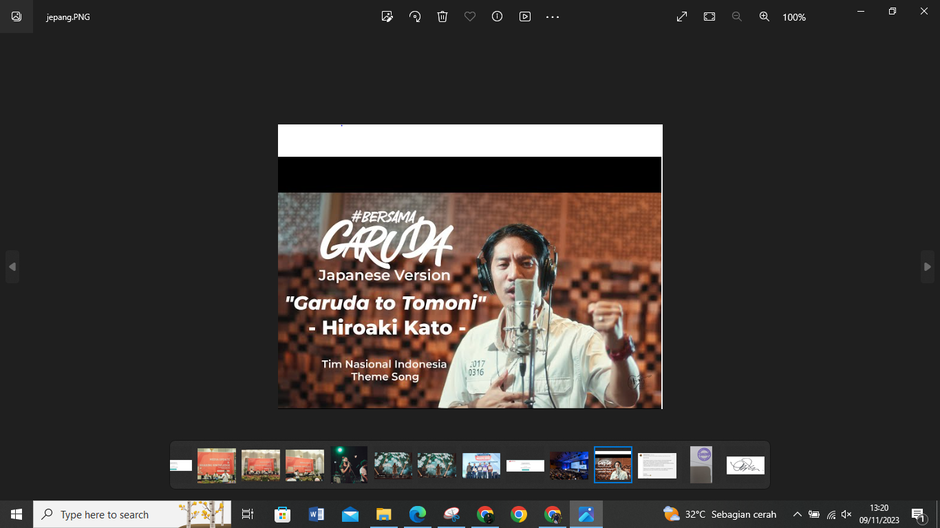Click the fit-to-window icon
Screen dimensions: 940x528
point(709,16)
